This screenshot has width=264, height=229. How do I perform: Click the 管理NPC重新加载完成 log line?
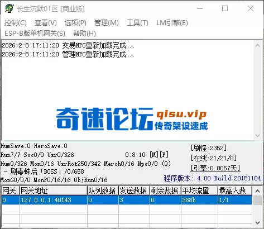68,54
